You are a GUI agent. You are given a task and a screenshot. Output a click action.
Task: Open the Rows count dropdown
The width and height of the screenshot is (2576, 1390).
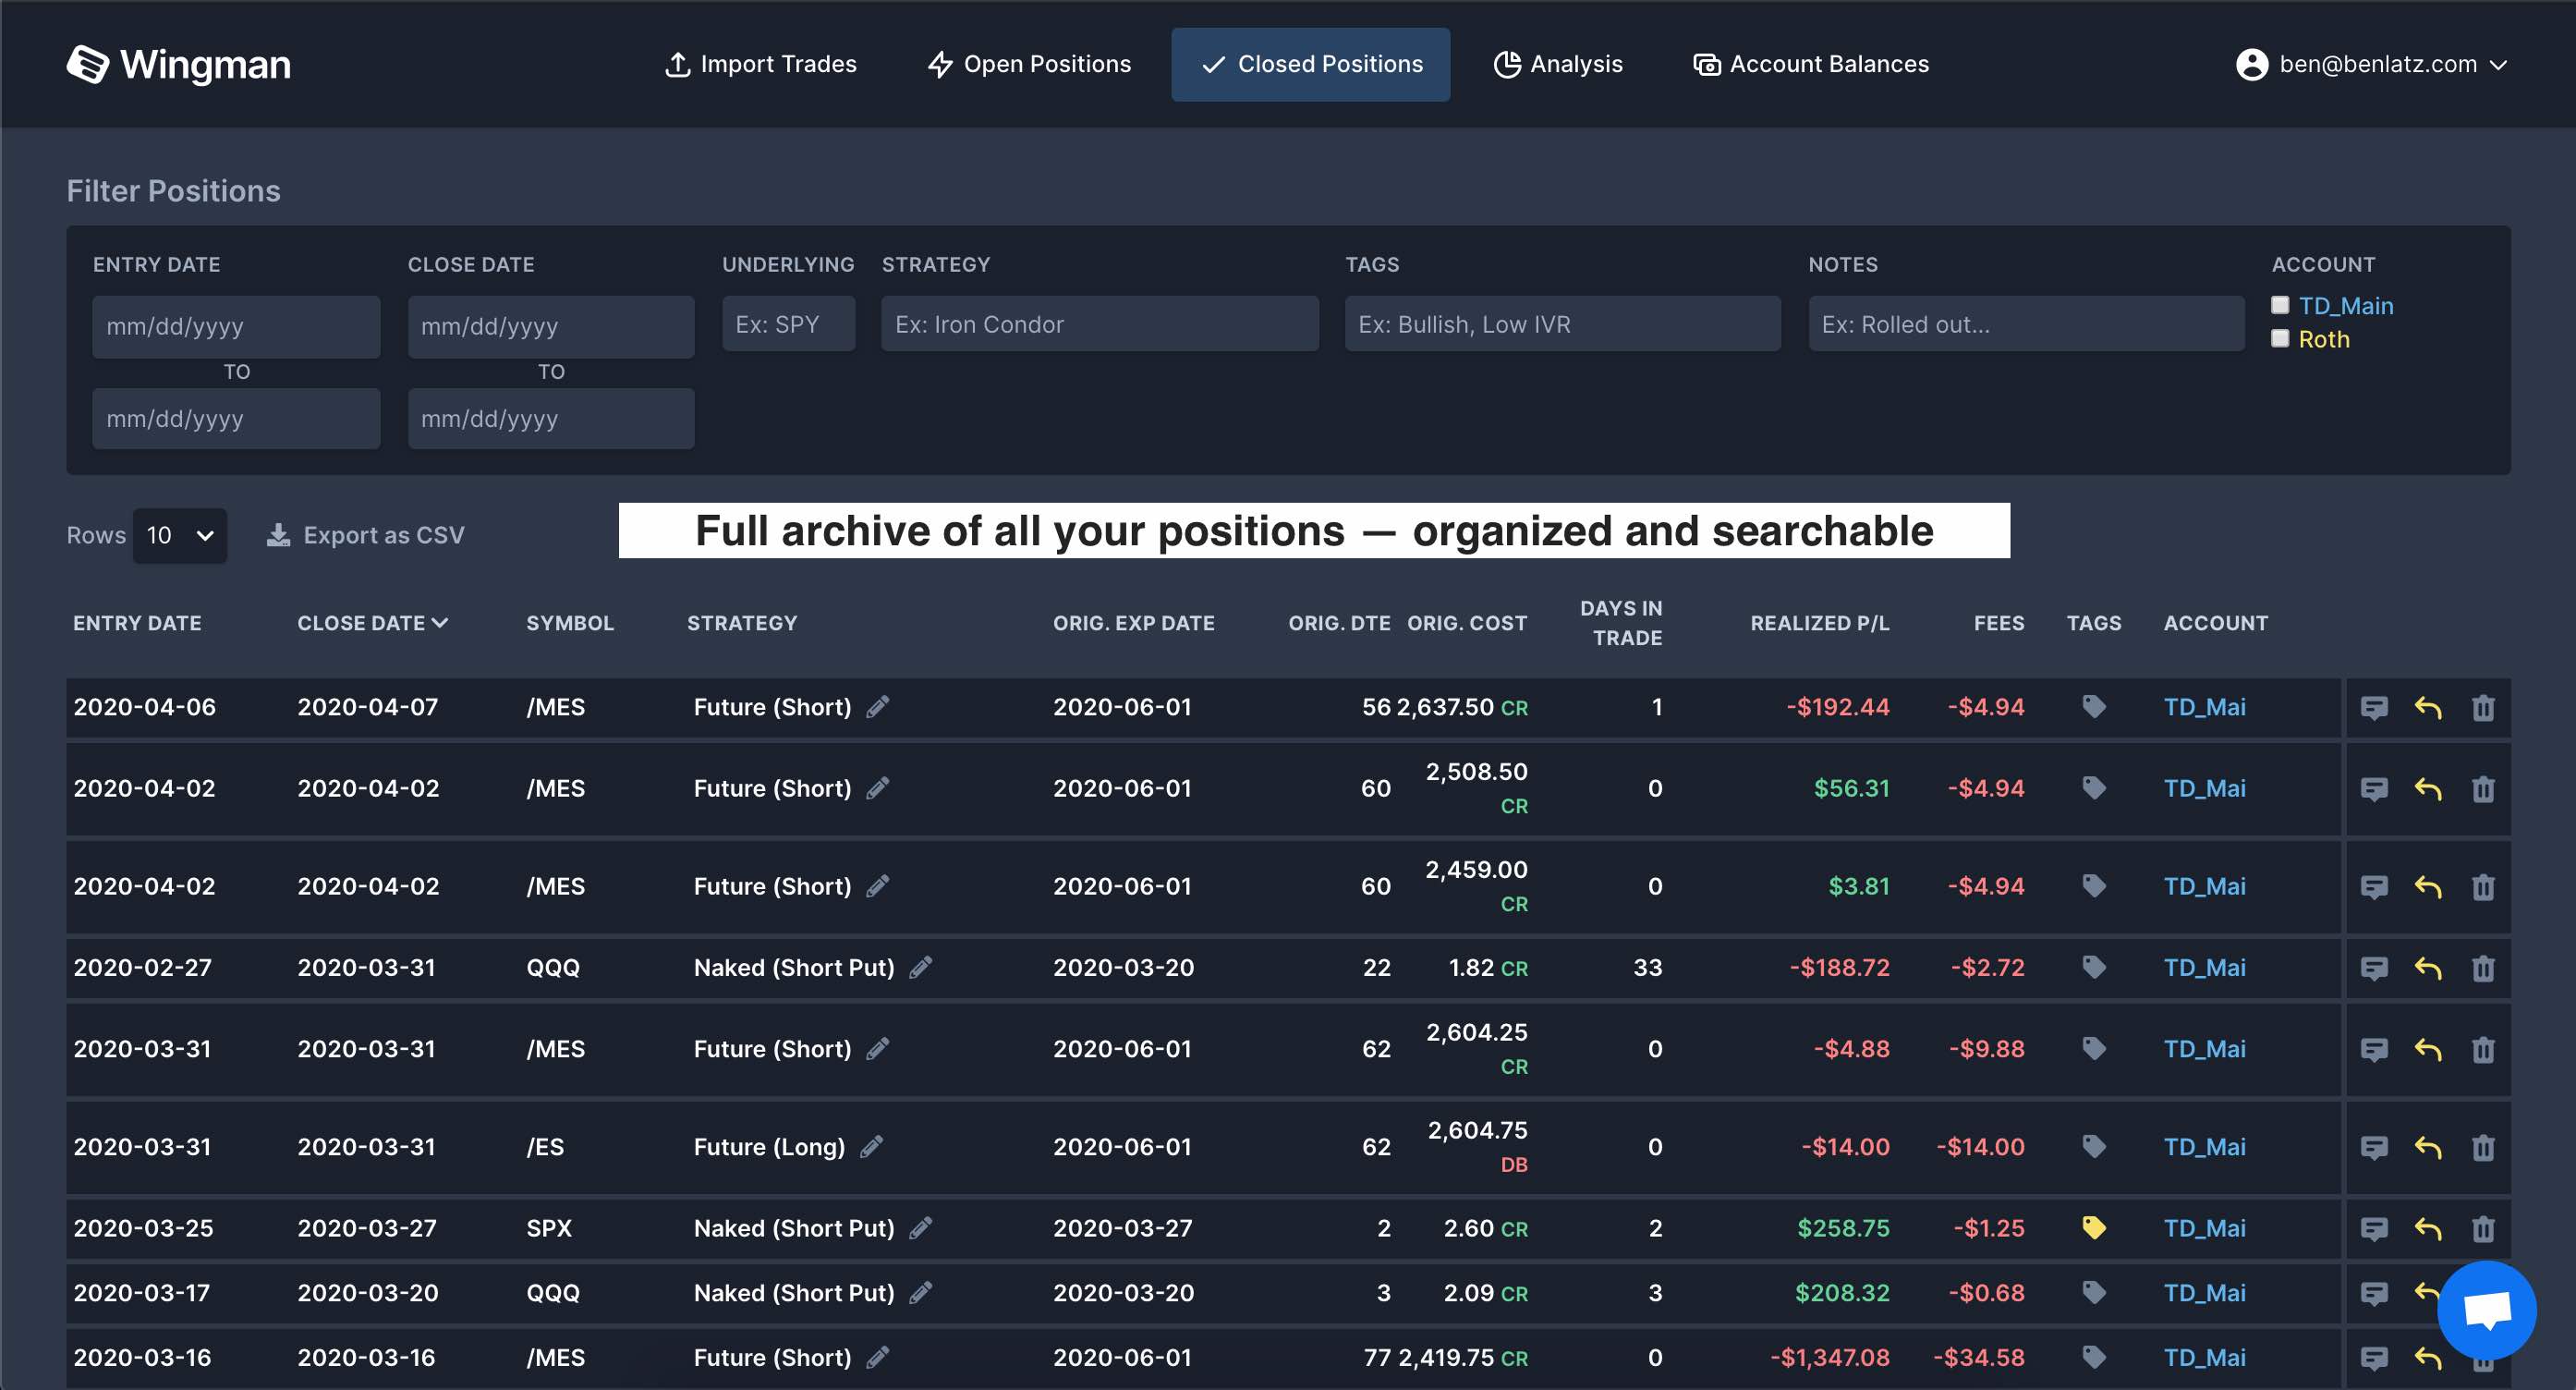(x=180, y=535)
